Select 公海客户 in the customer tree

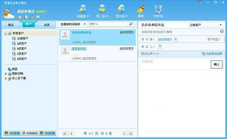[x=22, y=38]
